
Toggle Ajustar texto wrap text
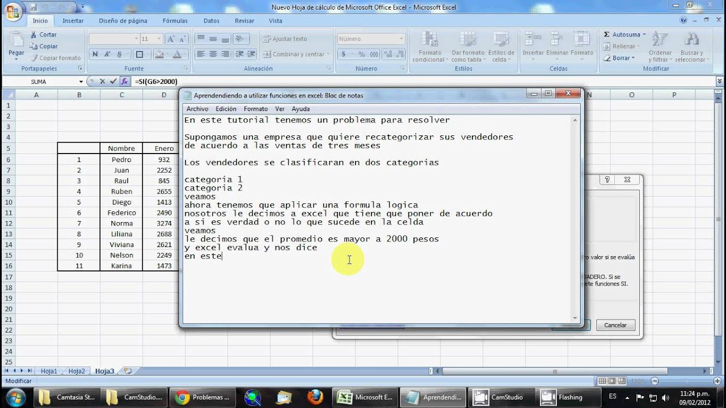(285, 39)
